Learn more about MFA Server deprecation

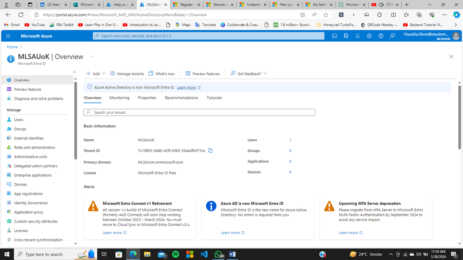(x=351, y=233)
